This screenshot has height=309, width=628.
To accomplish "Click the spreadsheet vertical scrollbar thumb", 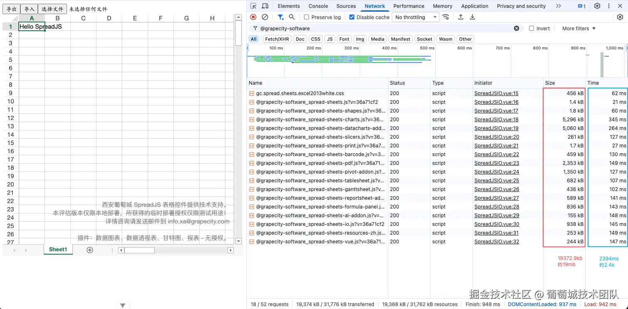I will [238, 33].
